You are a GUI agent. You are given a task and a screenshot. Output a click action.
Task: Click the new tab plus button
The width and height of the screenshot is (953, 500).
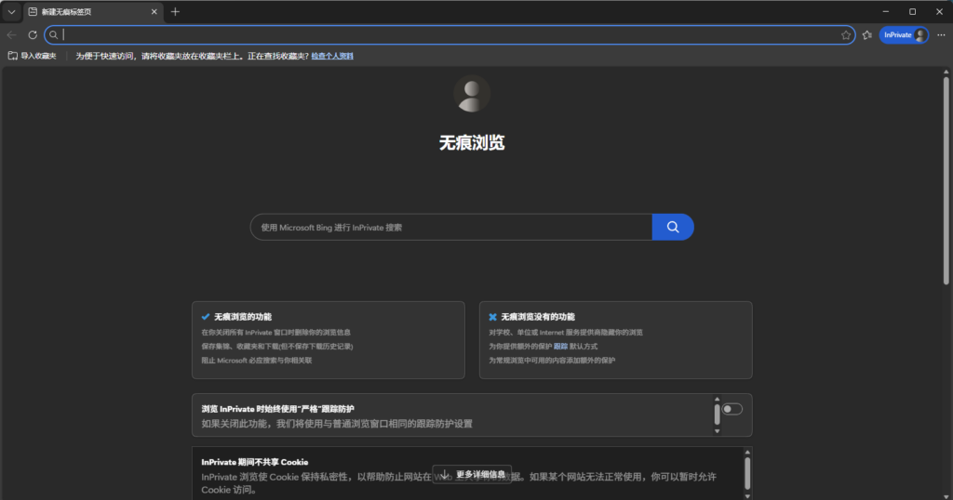(175, 11)
